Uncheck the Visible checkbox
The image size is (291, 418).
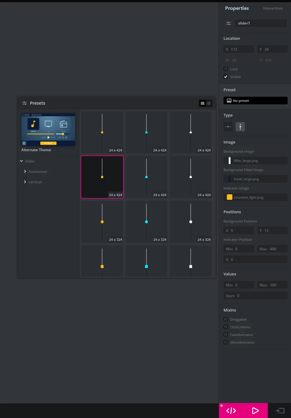tap(226, 77)
